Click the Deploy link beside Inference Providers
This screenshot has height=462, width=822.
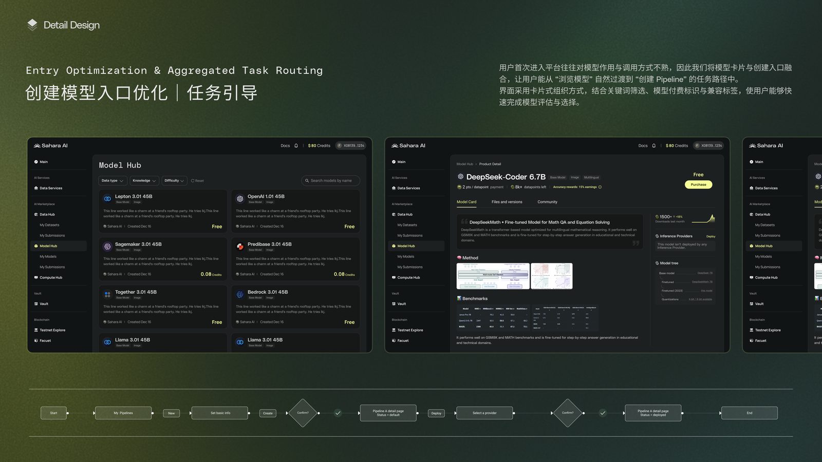click(x=711, y=237)
